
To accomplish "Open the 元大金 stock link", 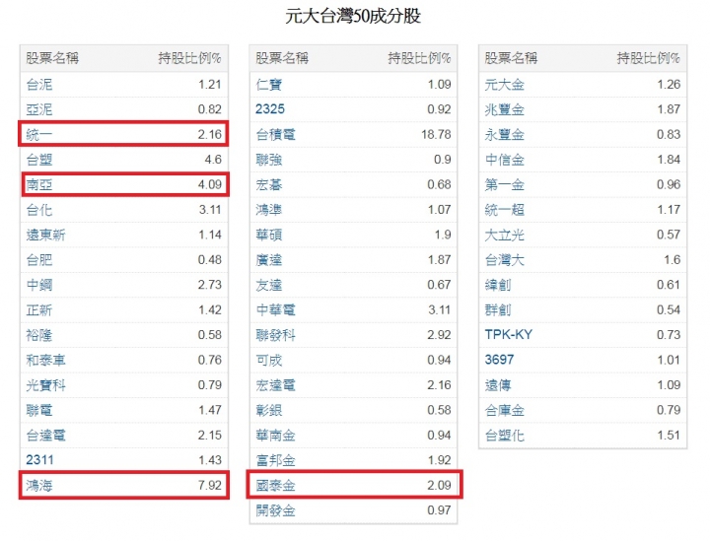I will coord(505,85).
